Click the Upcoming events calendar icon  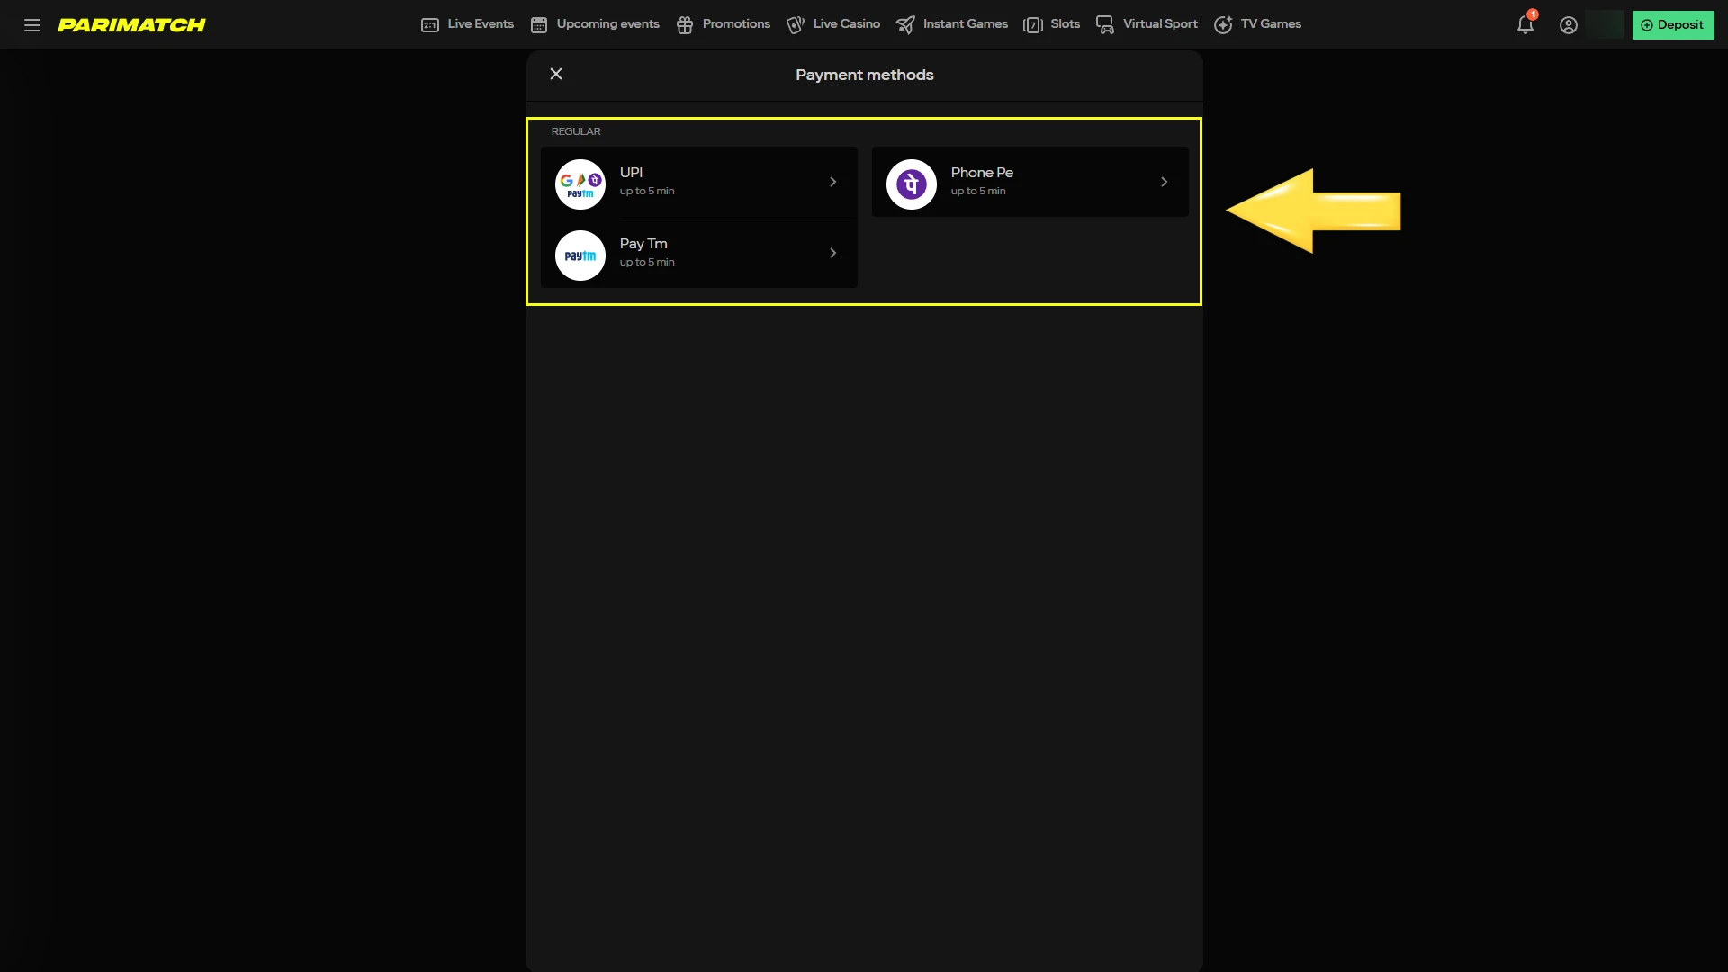[x=539, y=24]
